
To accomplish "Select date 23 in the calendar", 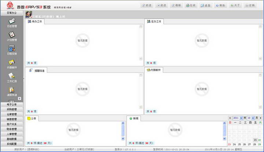I will [x=230, y=144].
